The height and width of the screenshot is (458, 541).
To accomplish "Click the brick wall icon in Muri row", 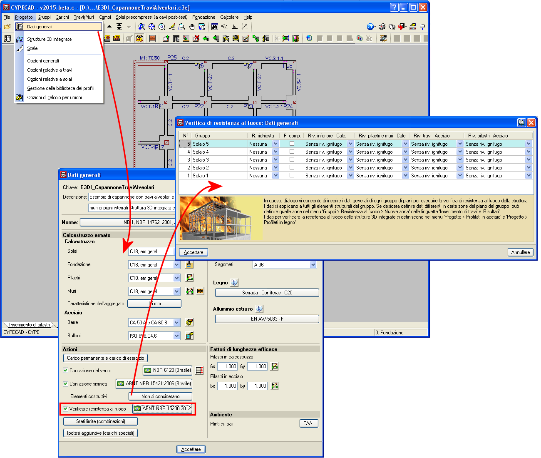I will click(200, 291).
